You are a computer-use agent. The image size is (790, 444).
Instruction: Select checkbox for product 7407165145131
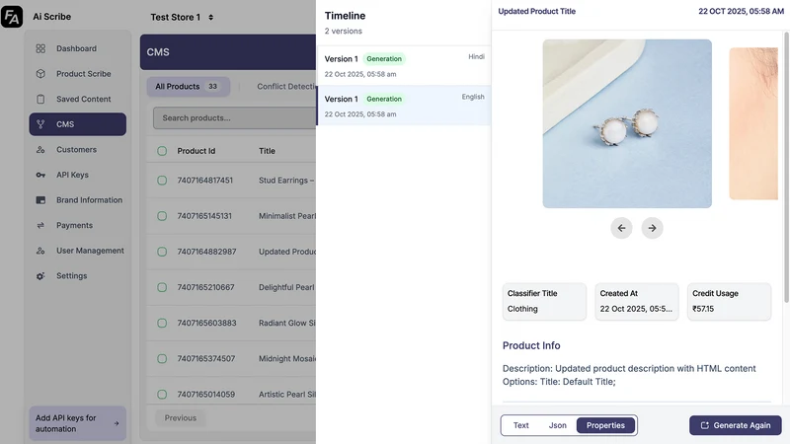(162, 216)
